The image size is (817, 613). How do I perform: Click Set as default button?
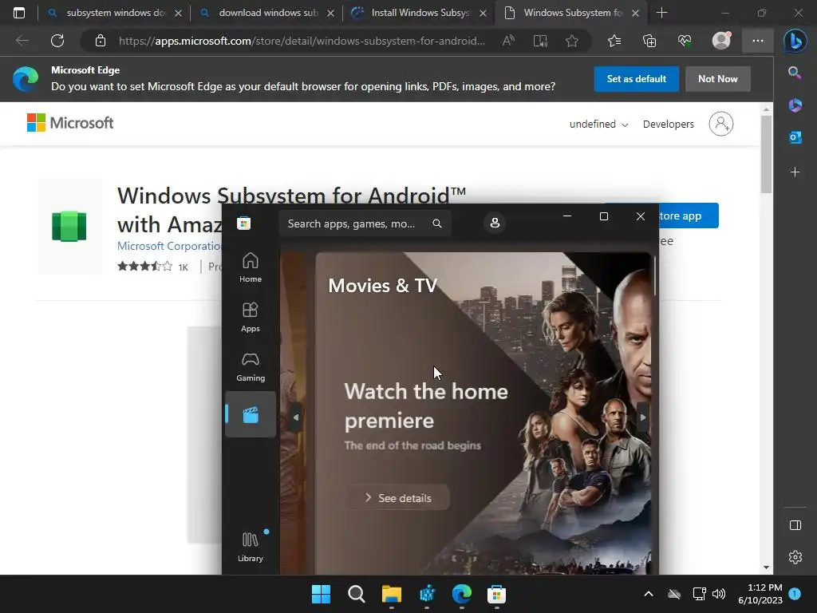pos(636,79)
